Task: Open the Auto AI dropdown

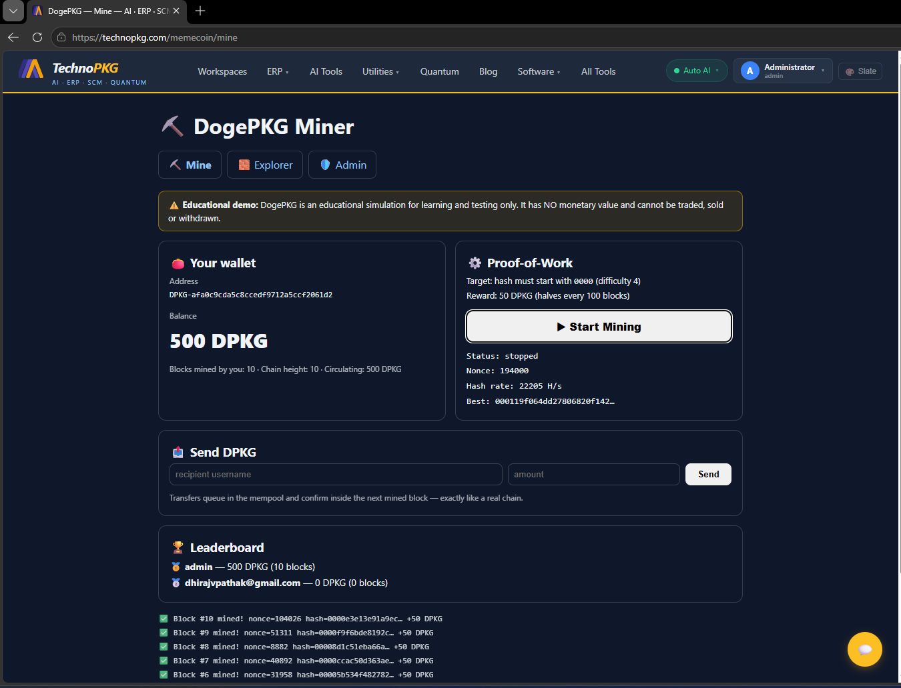Action: pos(697,71)
